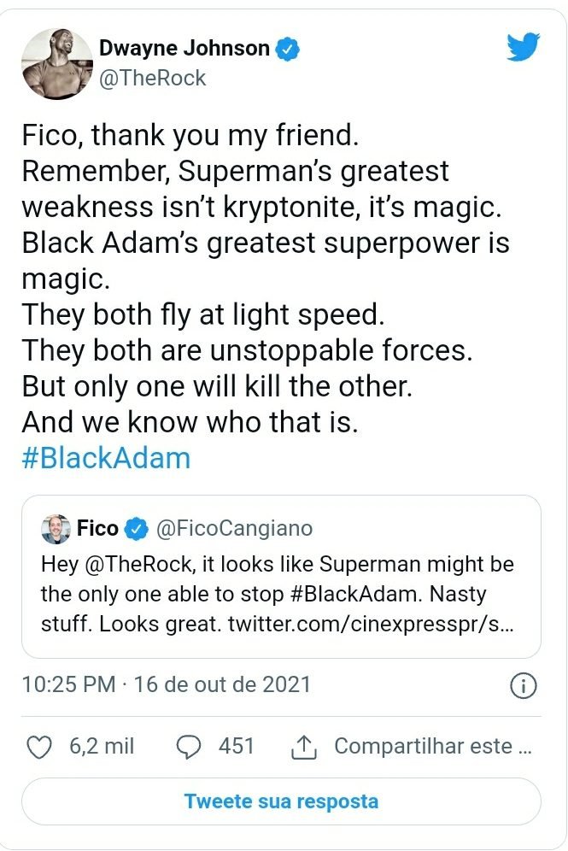Click the #BlackAdam hashtag in main tweet
This screenshot has height=851, width=568.
point(105,458)
